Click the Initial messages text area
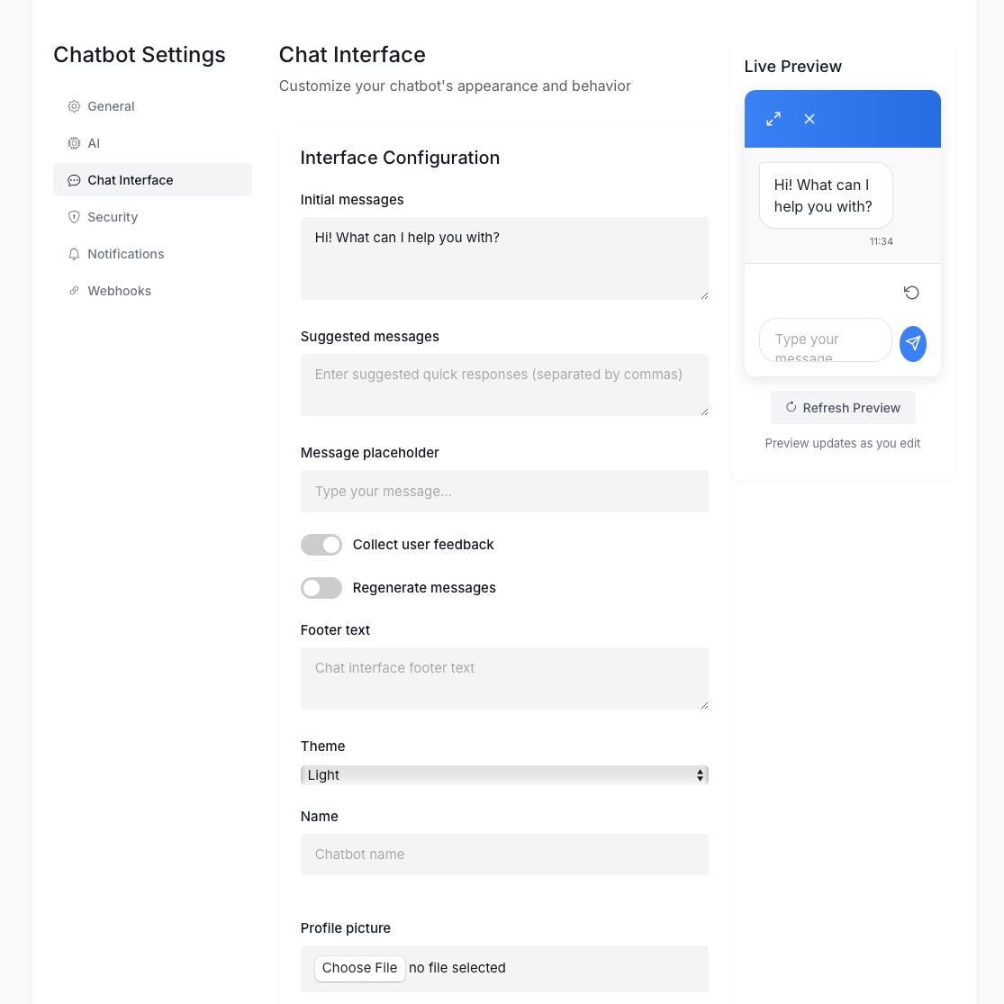Image resolution: width=1004 pixels, height=1004 pixels. click(x=504, y=258)
